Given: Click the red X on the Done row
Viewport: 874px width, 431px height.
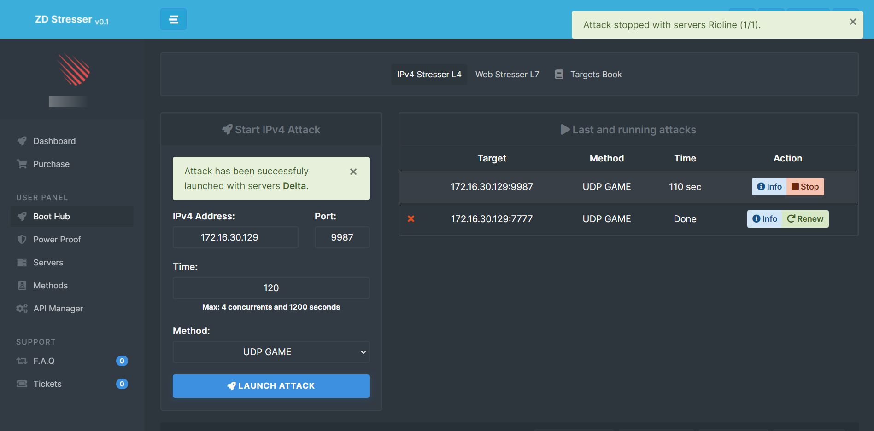Looking at the screenshot, I should [411, 219].
